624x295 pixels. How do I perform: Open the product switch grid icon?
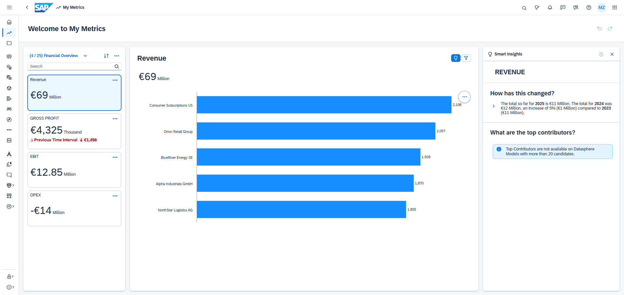(614, 7)
